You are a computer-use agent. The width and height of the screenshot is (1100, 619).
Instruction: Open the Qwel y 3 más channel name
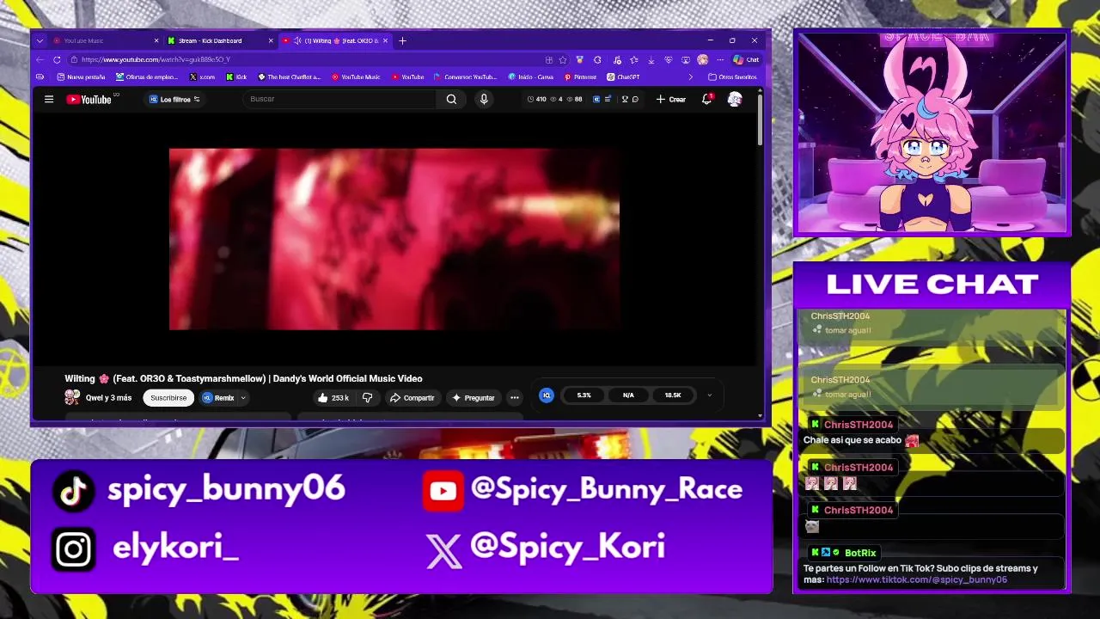pos(108,398)
